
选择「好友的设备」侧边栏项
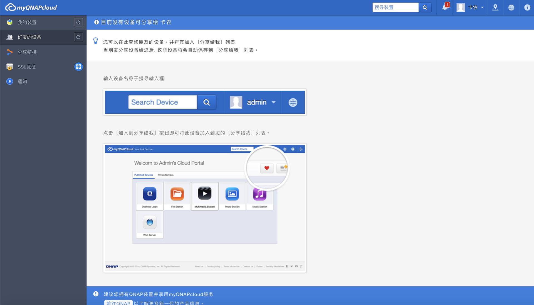coord(29,37)
